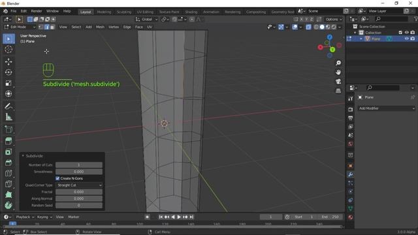Select the Inset Faces tool

click(x=8, y=152)
